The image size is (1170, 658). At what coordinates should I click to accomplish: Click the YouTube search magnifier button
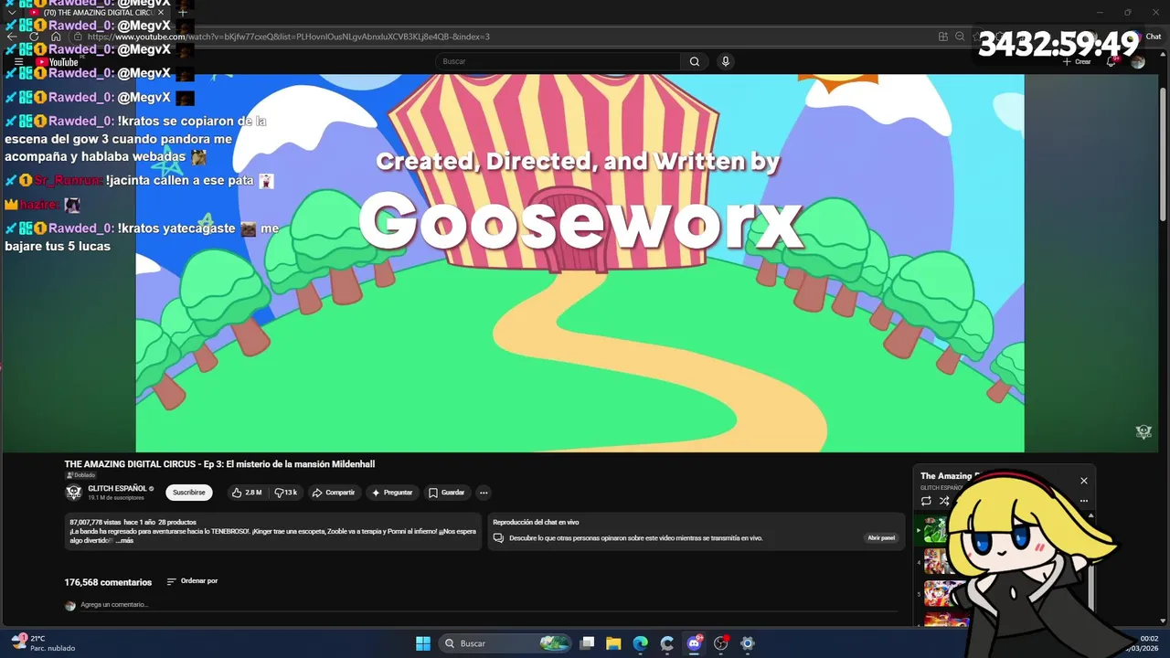point(695,61)
